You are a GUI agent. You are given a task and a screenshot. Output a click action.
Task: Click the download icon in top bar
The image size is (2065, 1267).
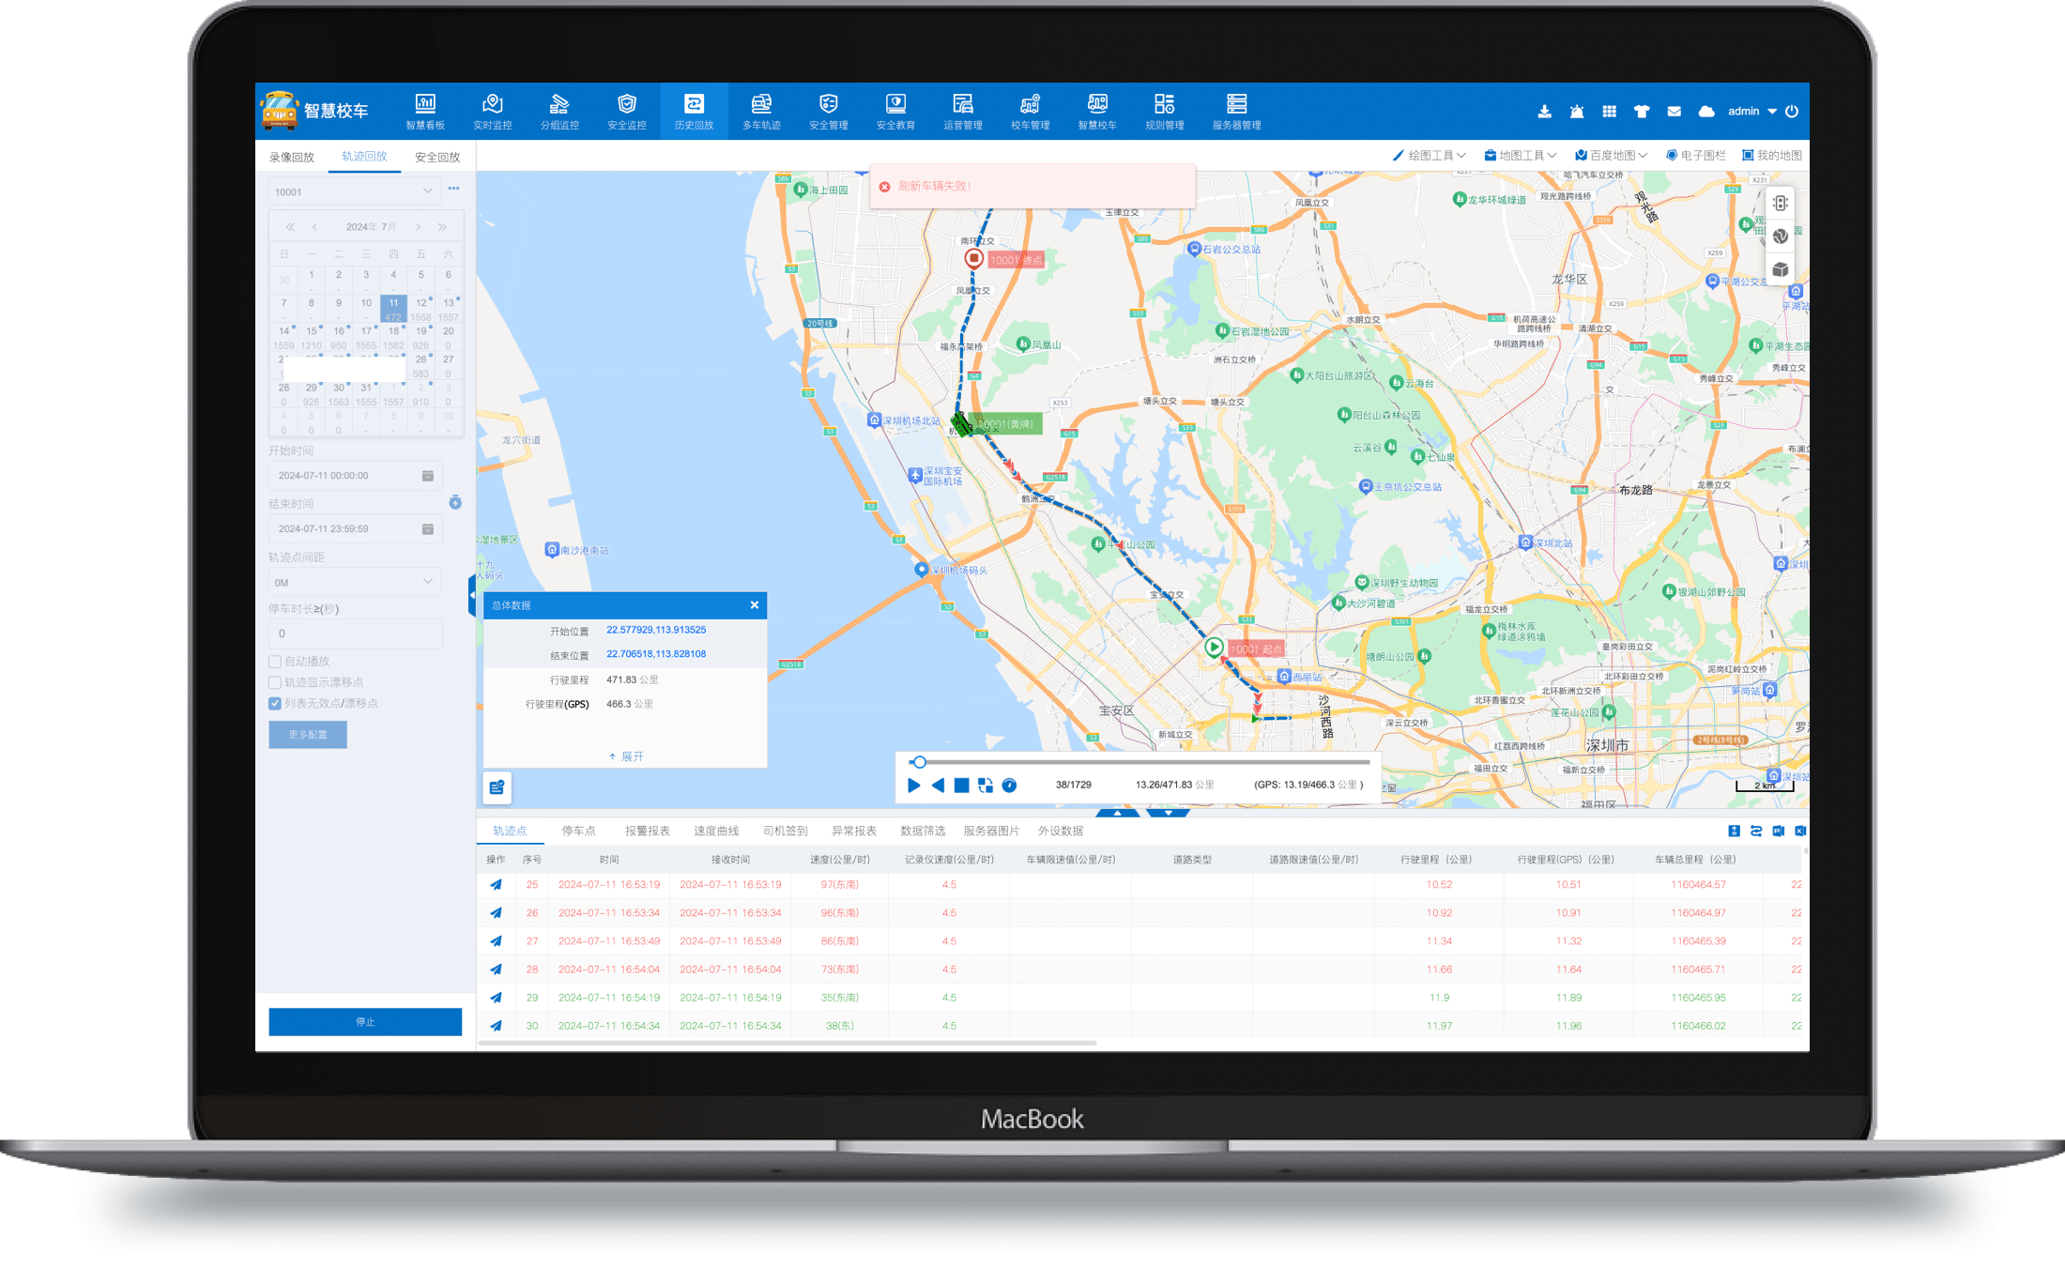(1544, 112)
